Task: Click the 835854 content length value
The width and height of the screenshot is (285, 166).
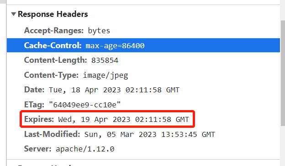Action: point(105,60)
